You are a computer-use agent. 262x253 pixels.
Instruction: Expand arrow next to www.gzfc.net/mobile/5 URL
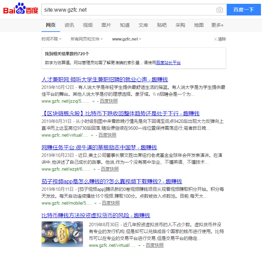95,203
